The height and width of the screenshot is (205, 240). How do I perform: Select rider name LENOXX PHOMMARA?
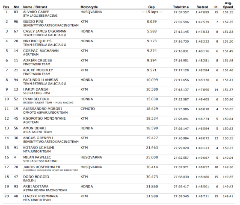(40, 196)
